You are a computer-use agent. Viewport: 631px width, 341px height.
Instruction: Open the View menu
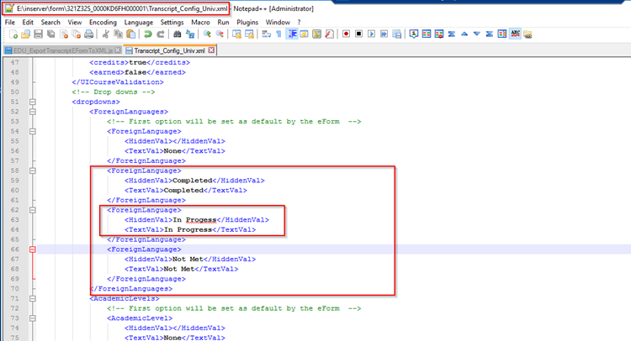tap(74, 22)
